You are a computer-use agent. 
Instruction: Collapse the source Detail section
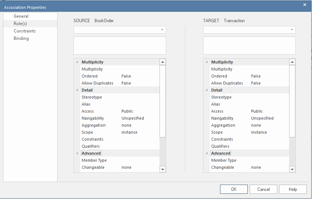coord(77,90)
